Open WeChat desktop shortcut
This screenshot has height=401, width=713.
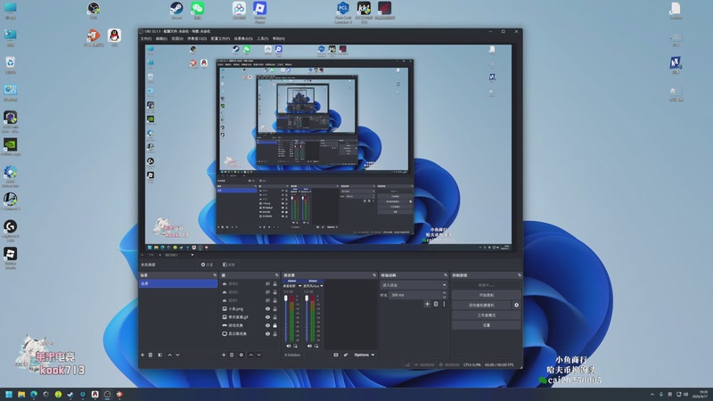(x=197, y=10)
